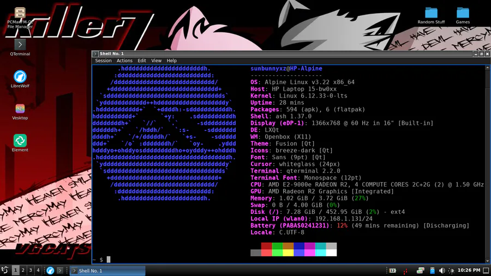Viewport: 491px width, 276px height.
Task: Open the Random Stuff folder
Action: click(x=431, y=15)
